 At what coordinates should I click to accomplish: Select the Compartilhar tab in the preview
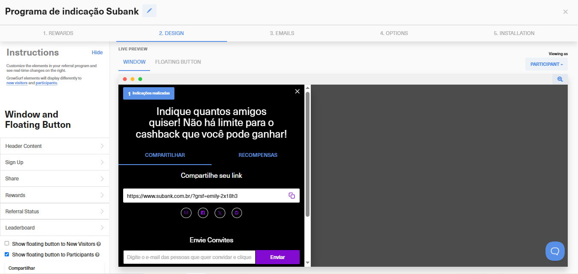(x=165, y=155)
